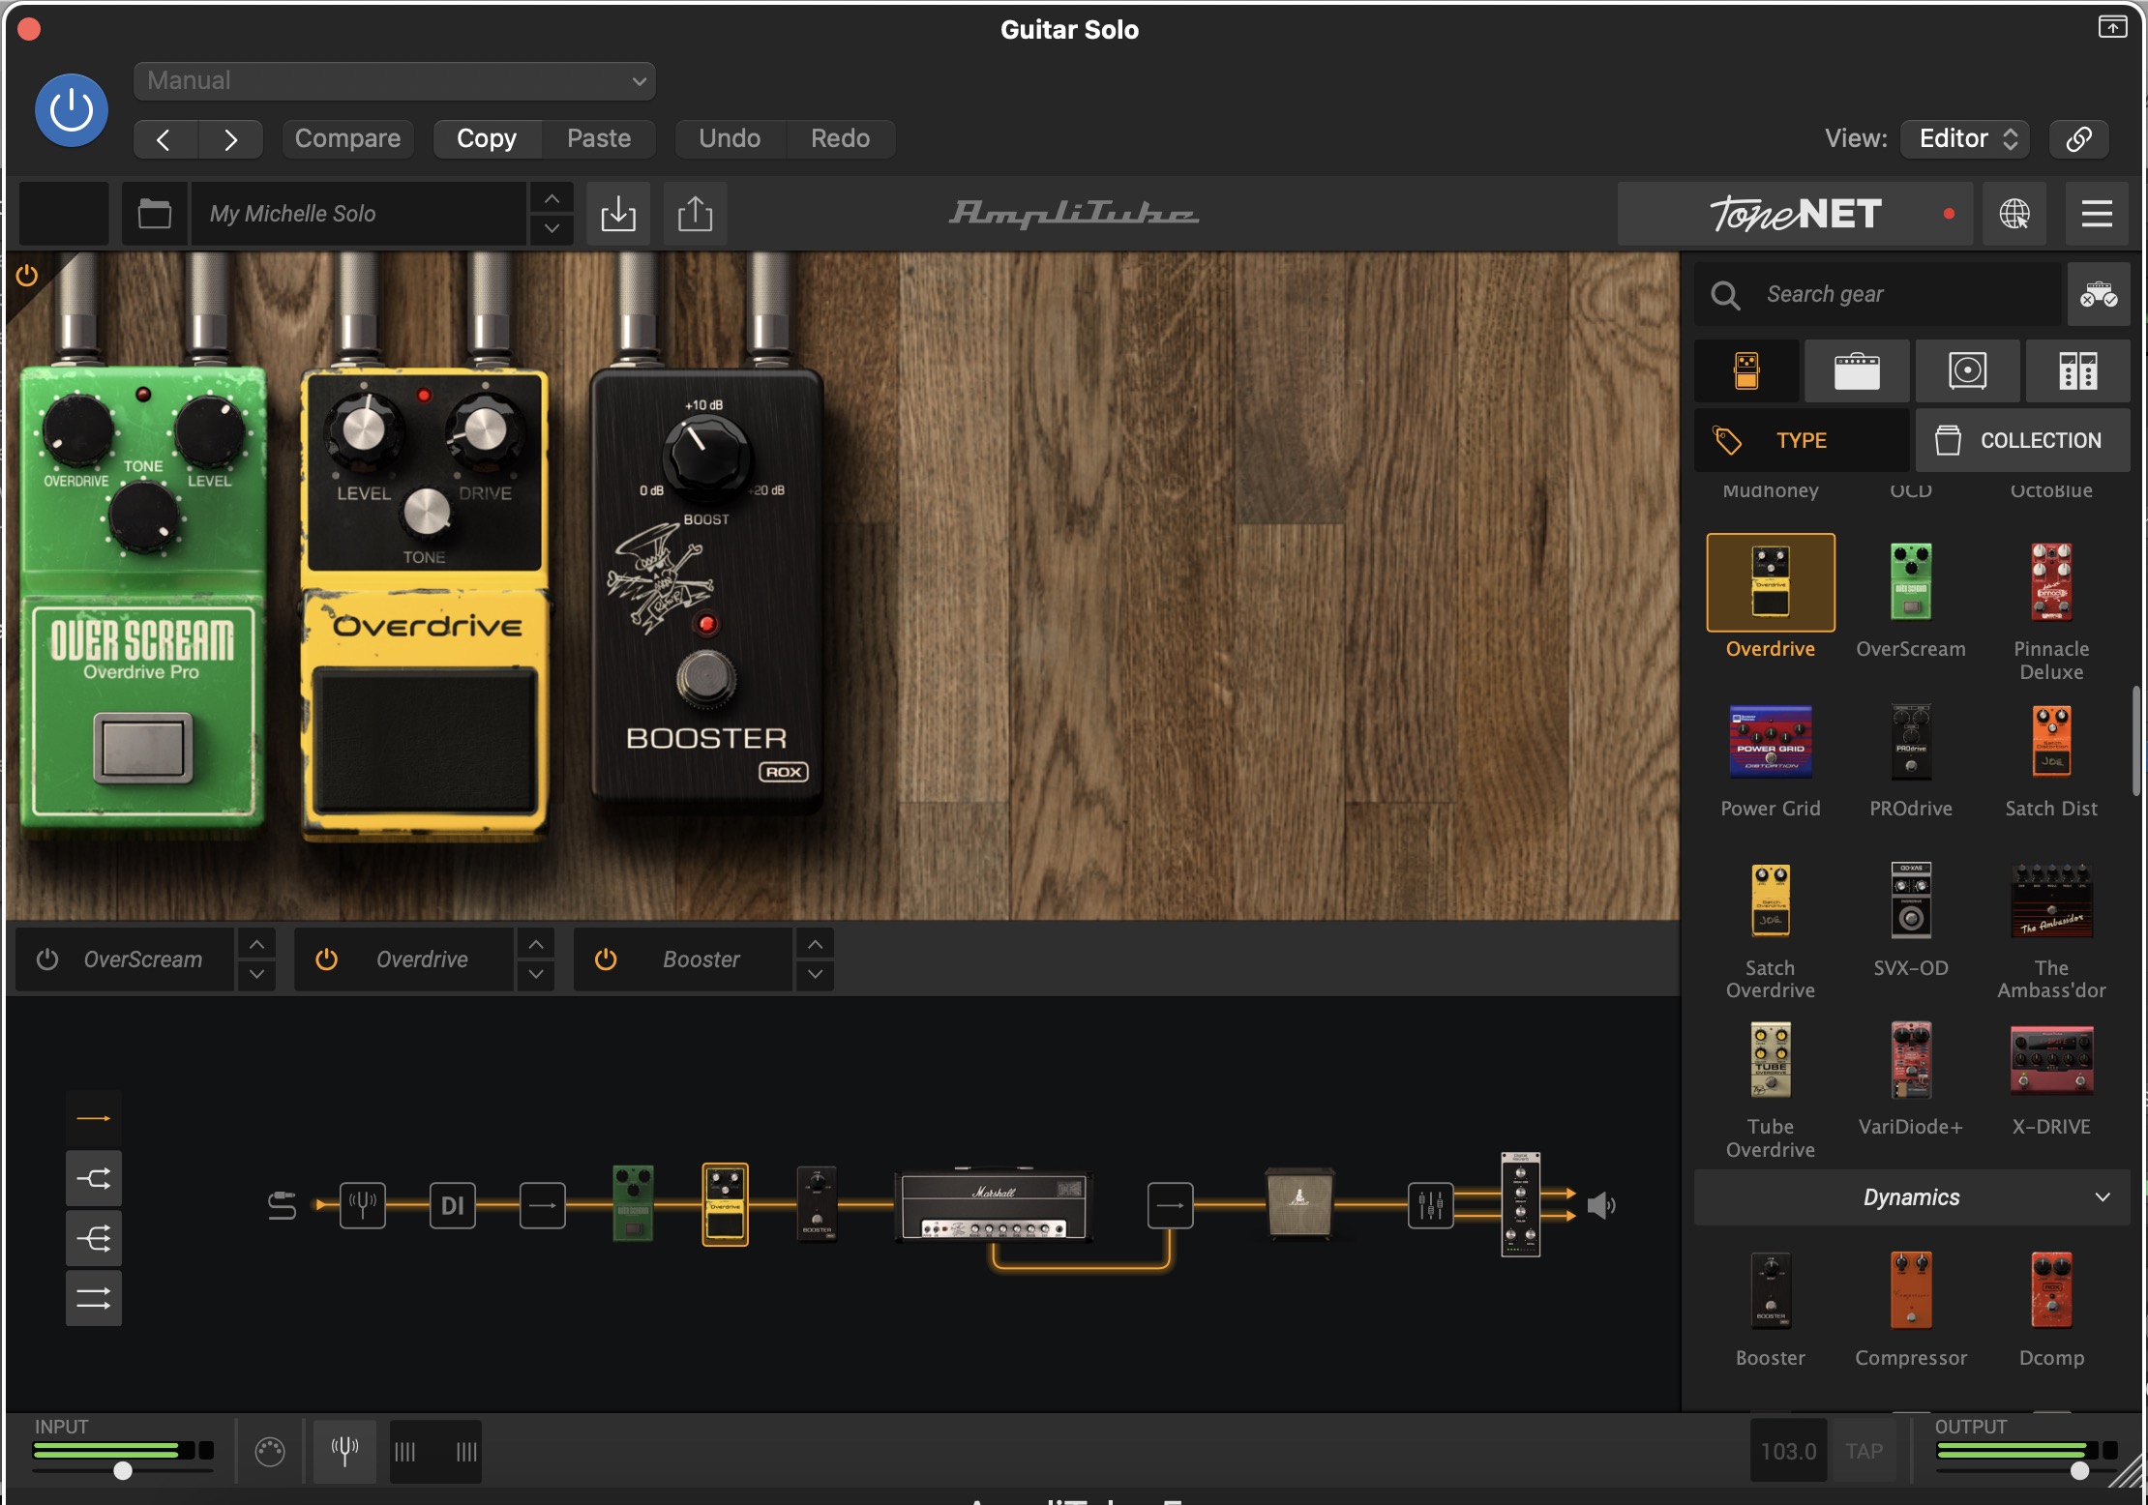
Task: Click the gear filter icon beside search
Action: (2099, 295)
